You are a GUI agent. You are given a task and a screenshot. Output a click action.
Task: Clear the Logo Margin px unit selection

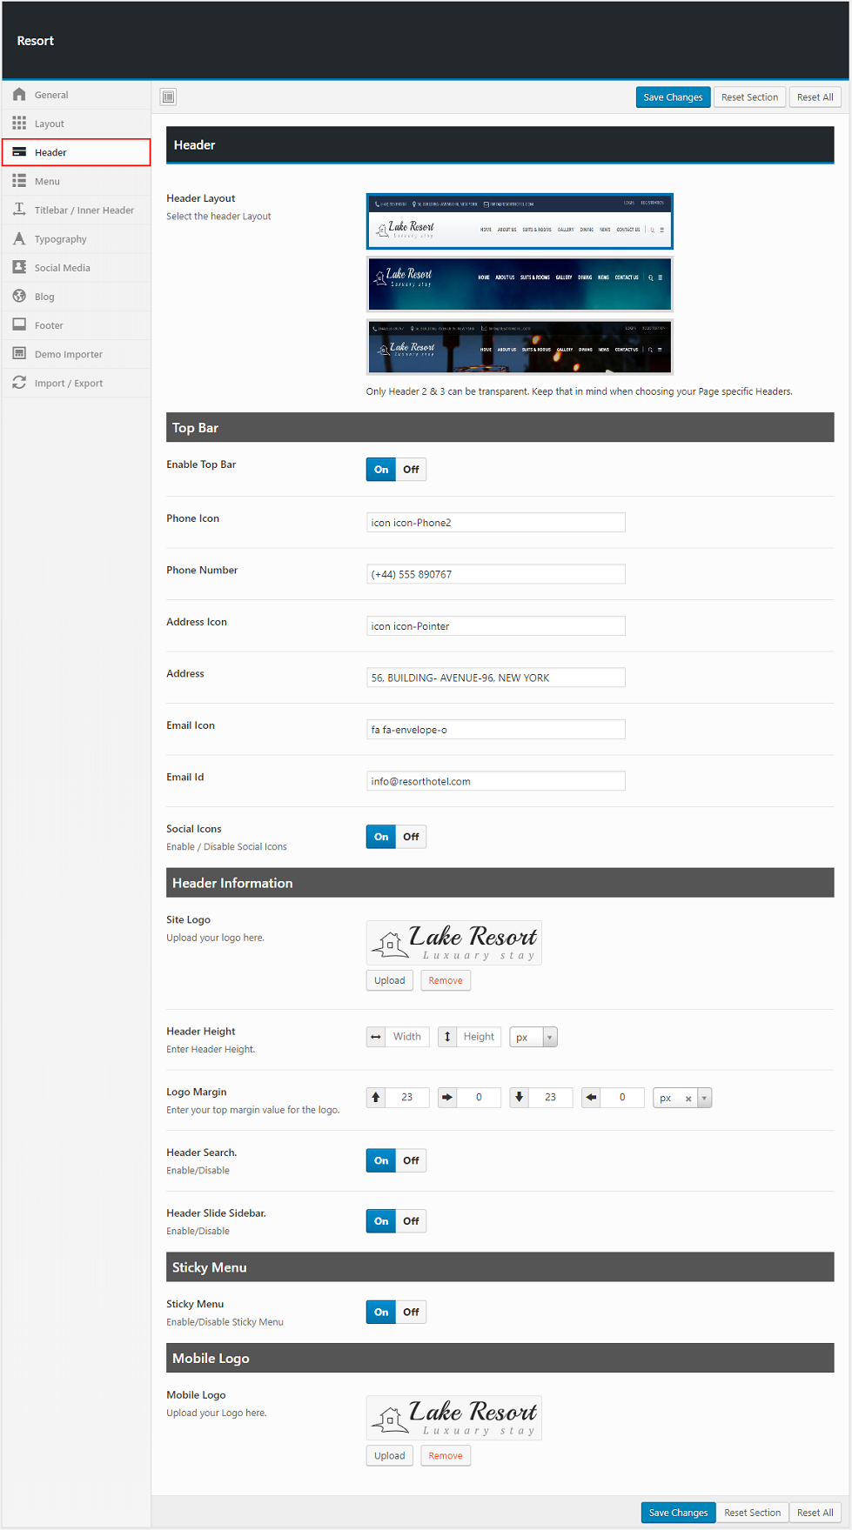pyautogui.click(x=688, y=1099)
